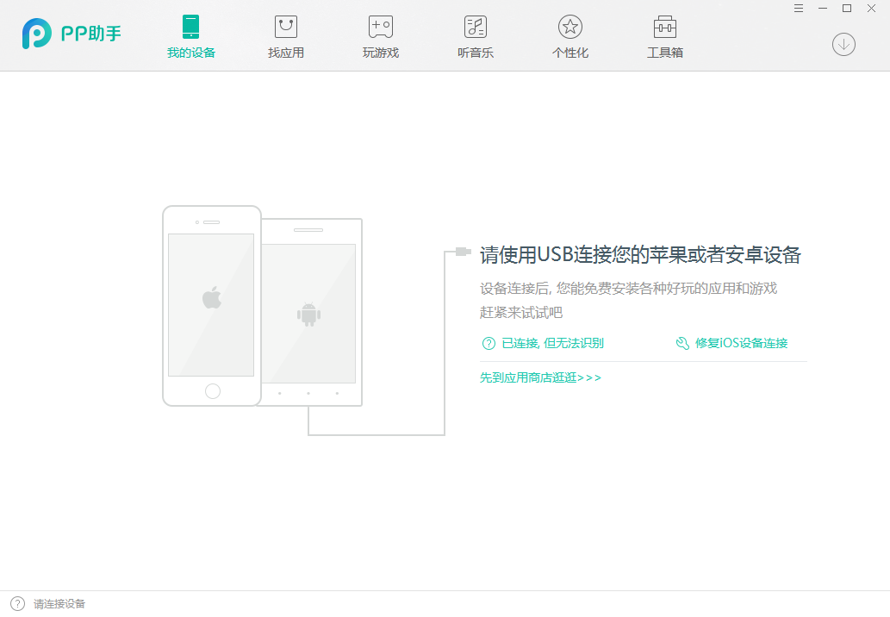The height and width of the screenshot is (617, 890).
Task: Click the 请连接设备 status bar text
Action: [60, 603]
